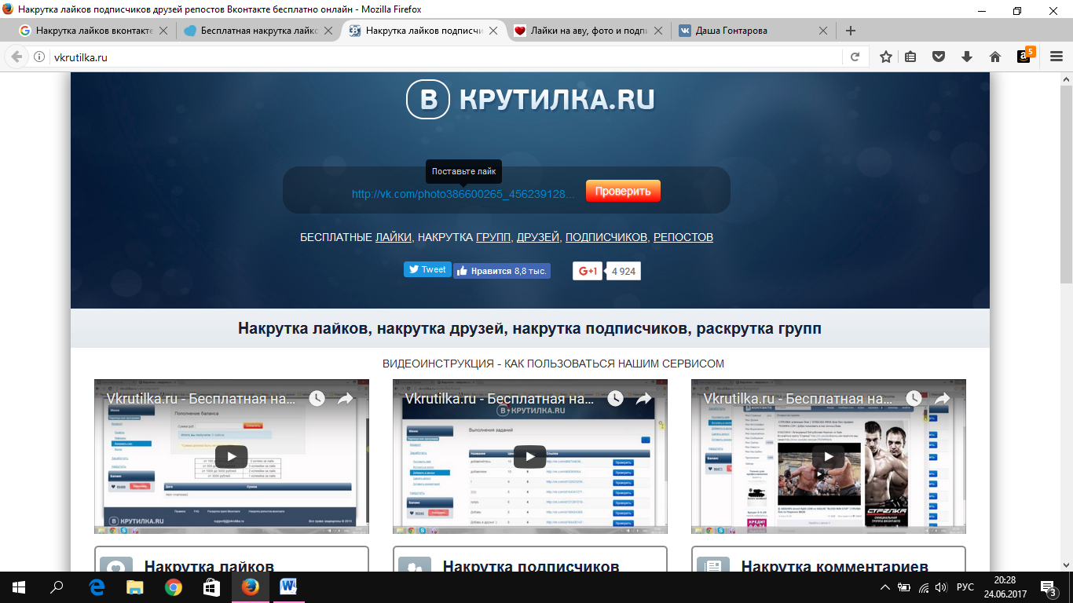
Task: Open the РЕПОСТОВ link
Action: tap(683, 237)
